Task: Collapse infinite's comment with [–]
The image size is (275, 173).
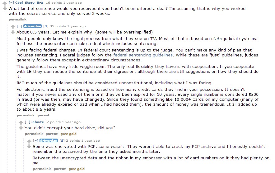Action: coord(27,122)
